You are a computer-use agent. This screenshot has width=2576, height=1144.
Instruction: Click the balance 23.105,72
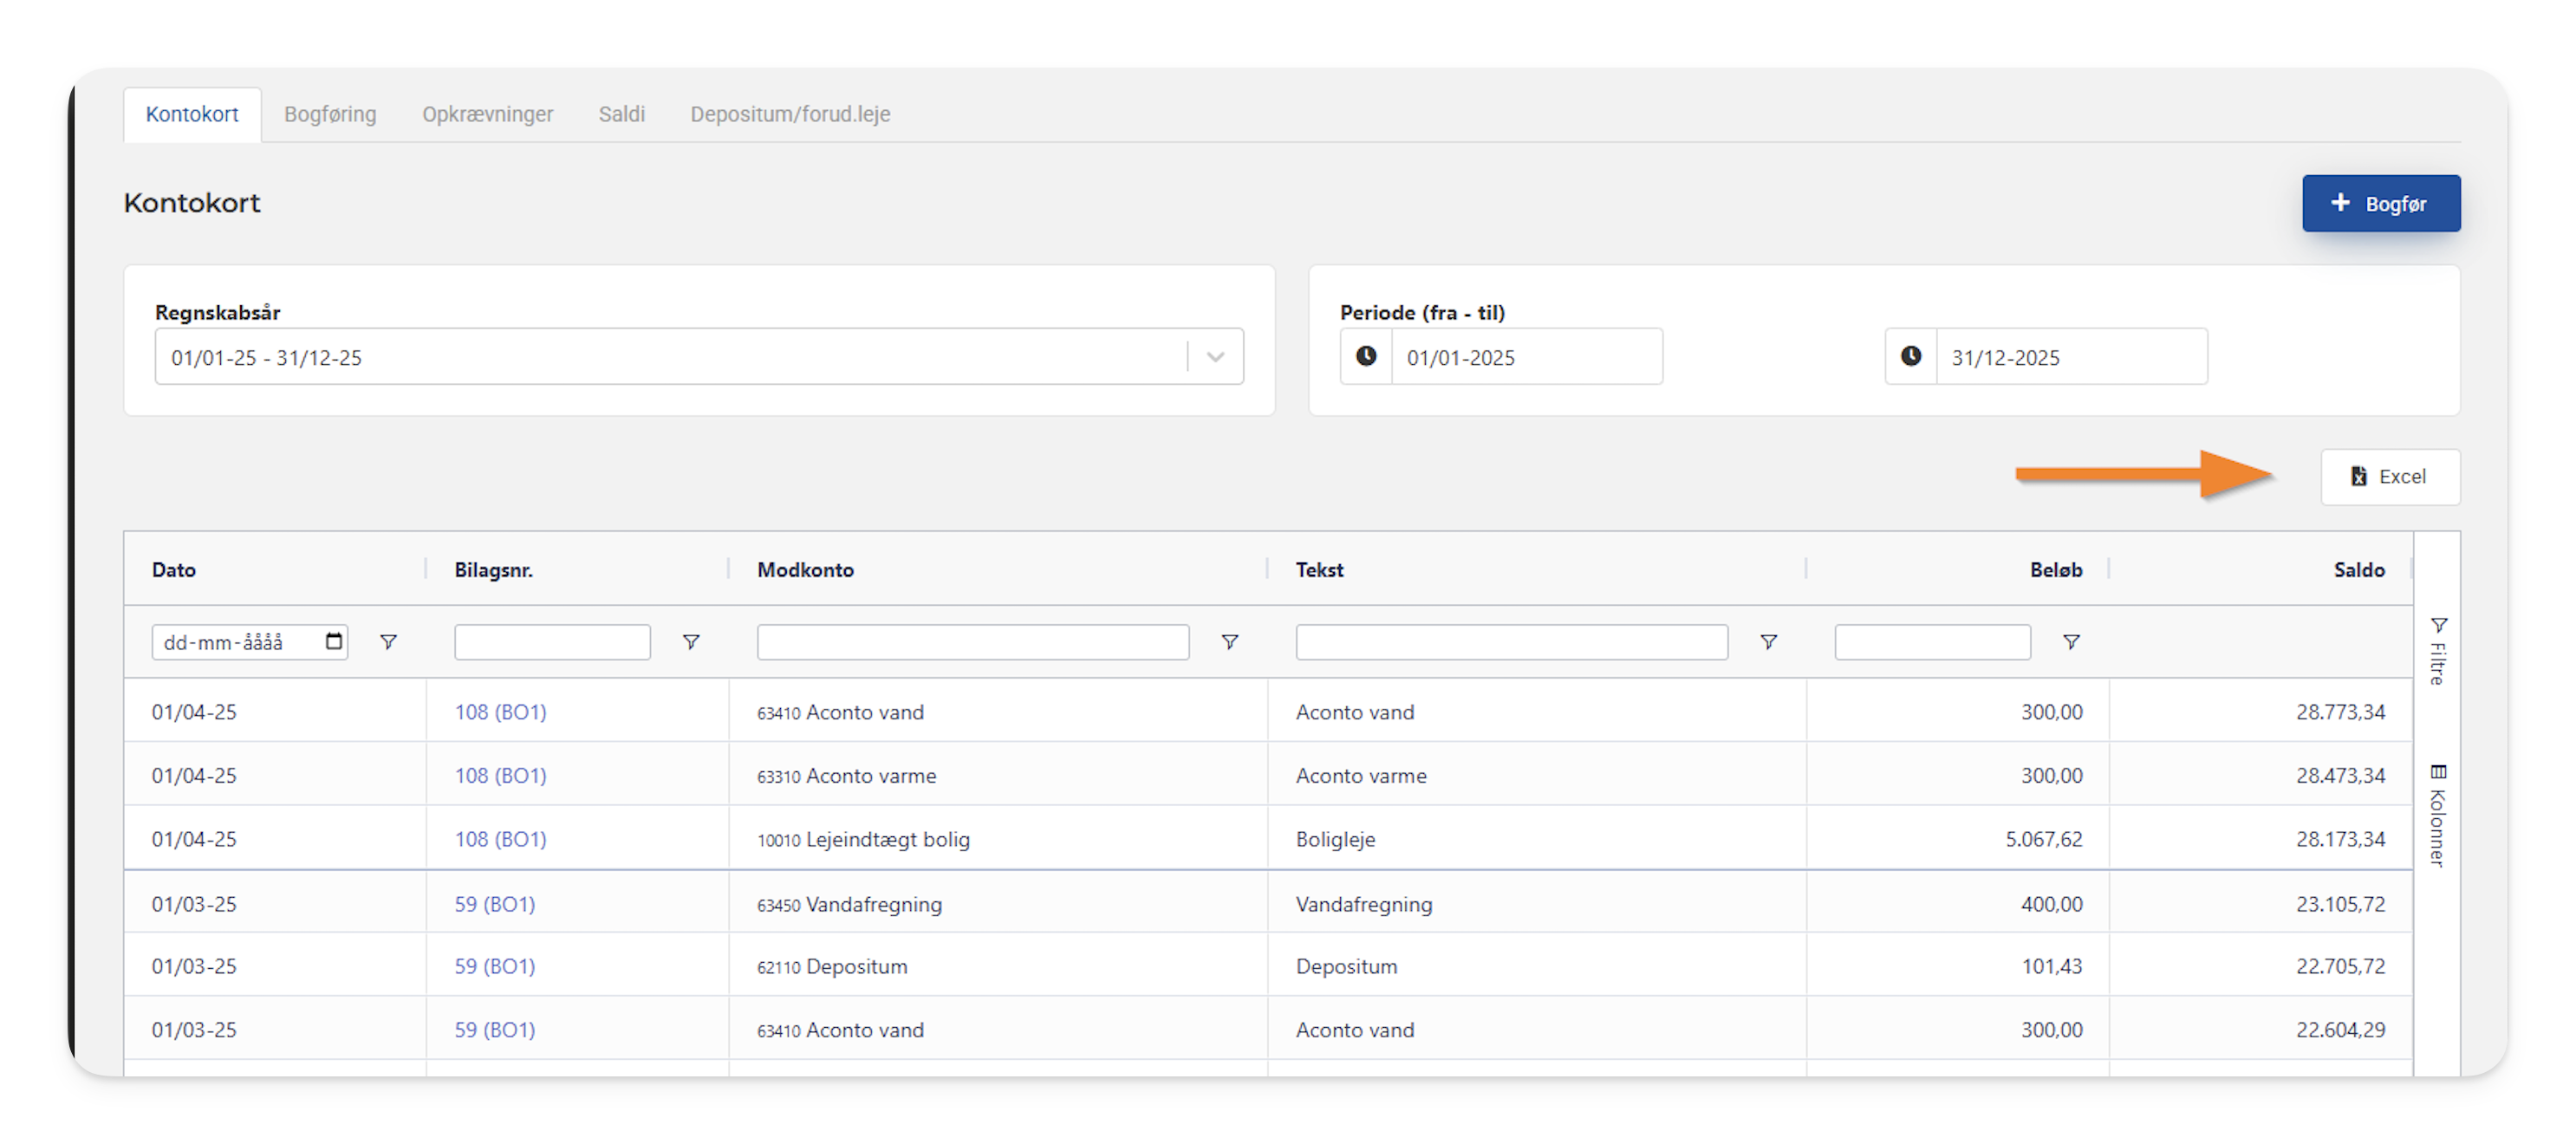pyautogui.click(x=2340, y=904)
